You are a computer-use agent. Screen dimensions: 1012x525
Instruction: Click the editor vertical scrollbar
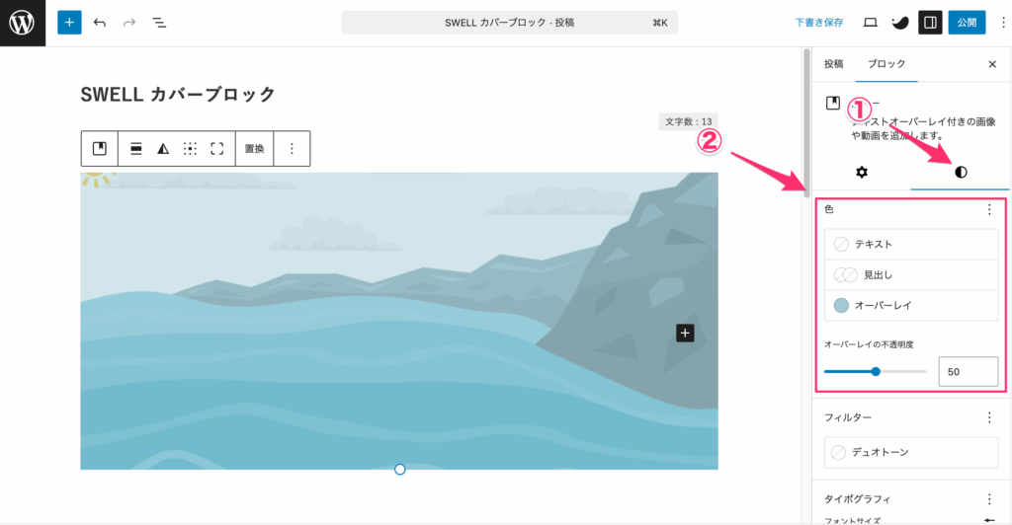806,123
